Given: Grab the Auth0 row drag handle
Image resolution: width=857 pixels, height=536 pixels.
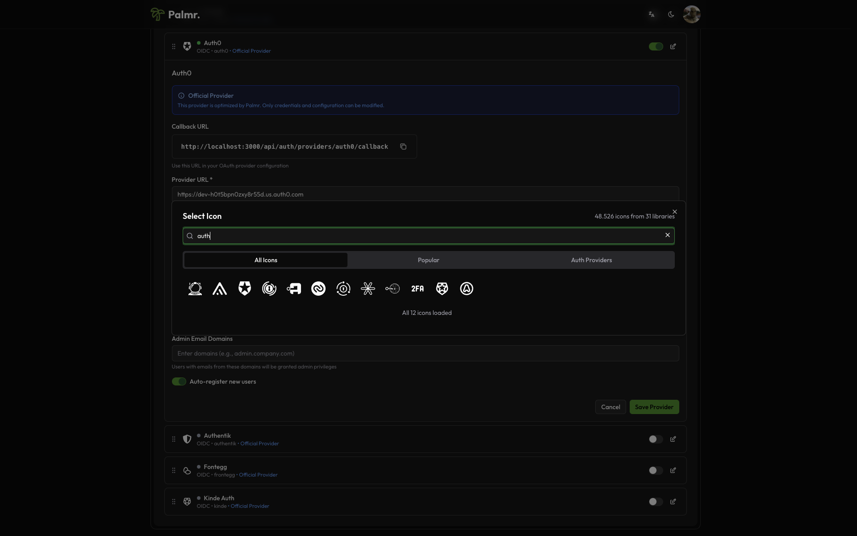Looking at the screenshot, I should coord(174,46).
